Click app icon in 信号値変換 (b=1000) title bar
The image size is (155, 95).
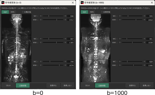(82, 3)
